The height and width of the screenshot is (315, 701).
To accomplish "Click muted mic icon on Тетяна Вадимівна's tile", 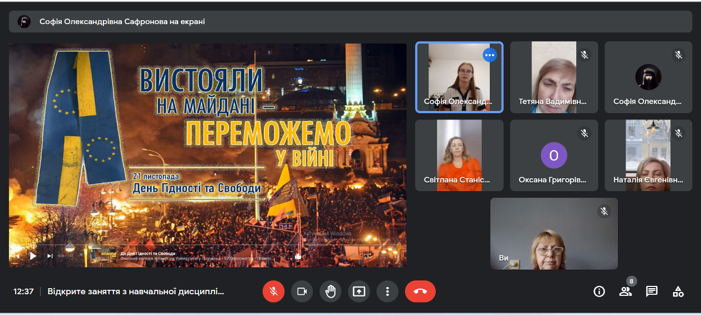I will (584, 55).
